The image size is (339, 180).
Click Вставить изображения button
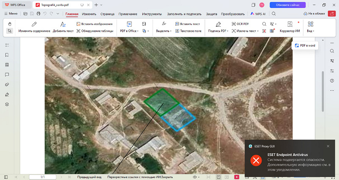click(x=94, y=24)
